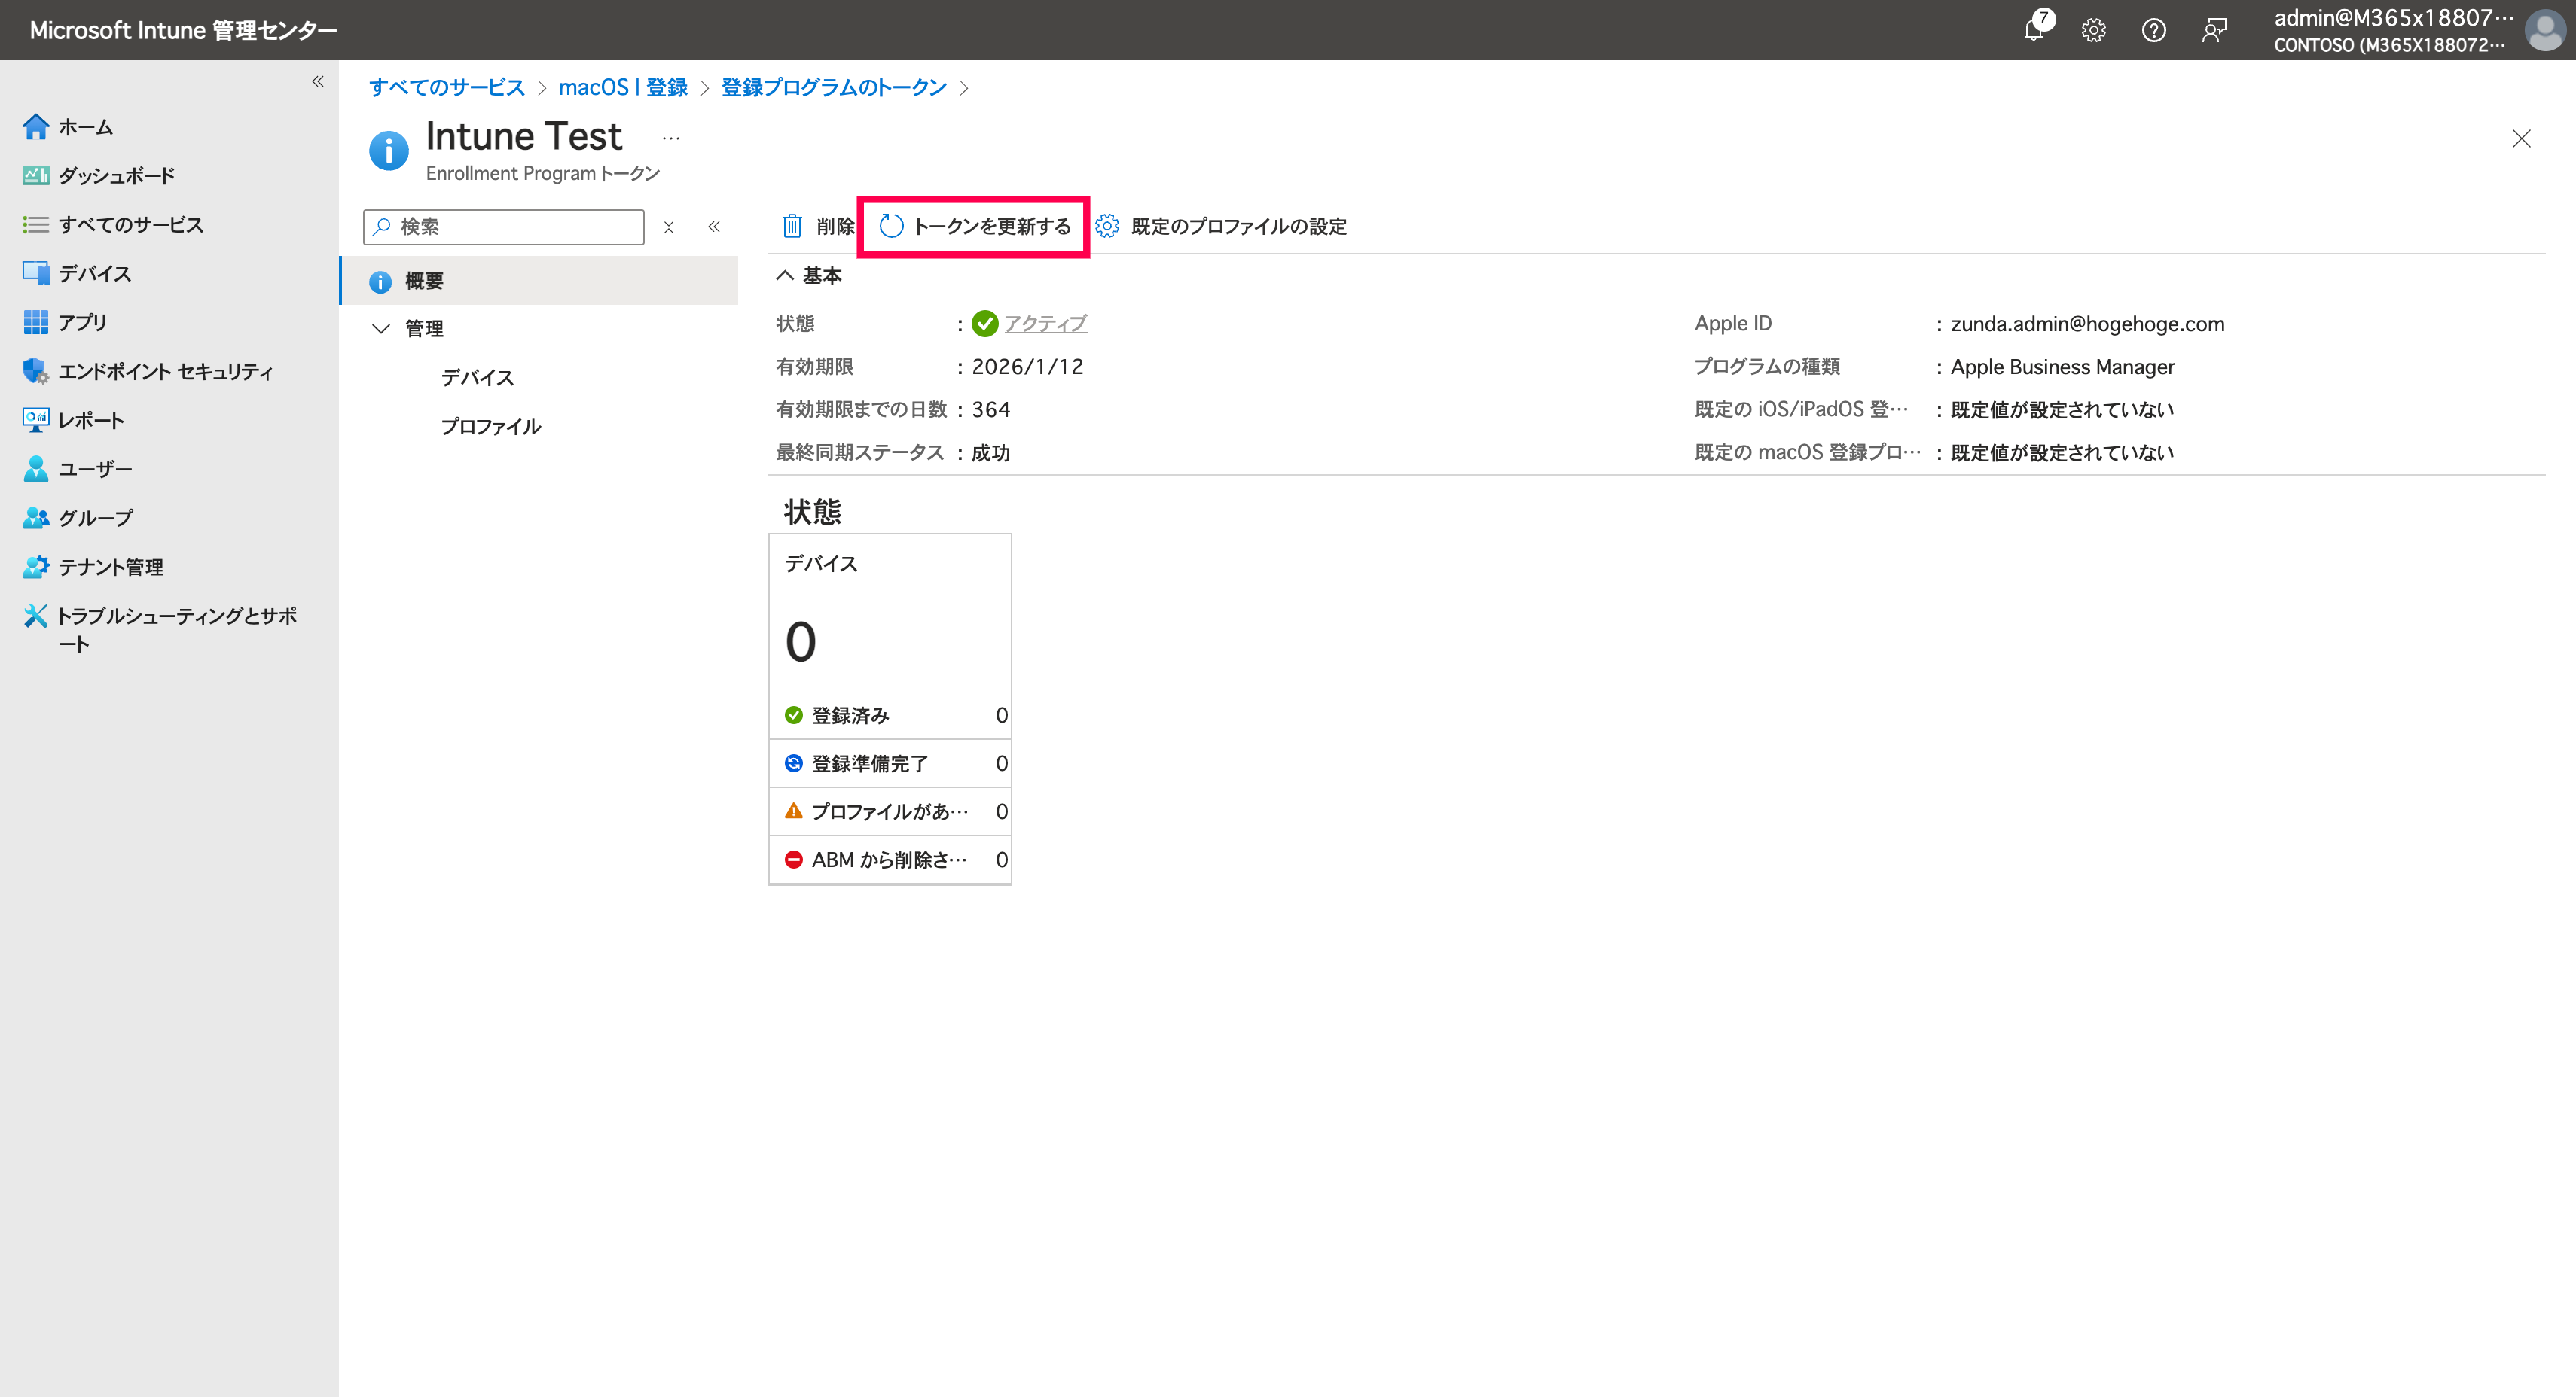Open すべてのサービス in sidebar
This screenshot has height=1397, width=2576.
(113, 225)
